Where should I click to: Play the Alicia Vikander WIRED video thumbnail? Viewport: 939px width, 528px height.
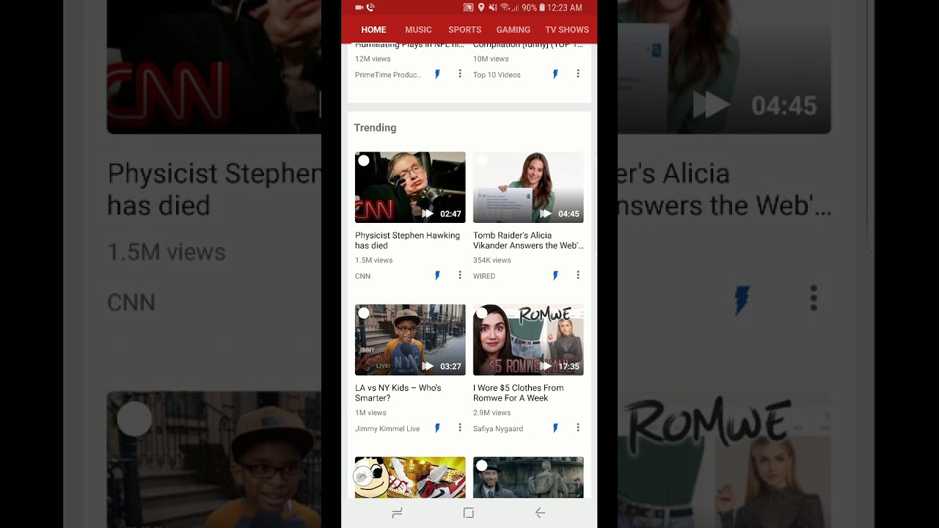[x=528, y=187]
